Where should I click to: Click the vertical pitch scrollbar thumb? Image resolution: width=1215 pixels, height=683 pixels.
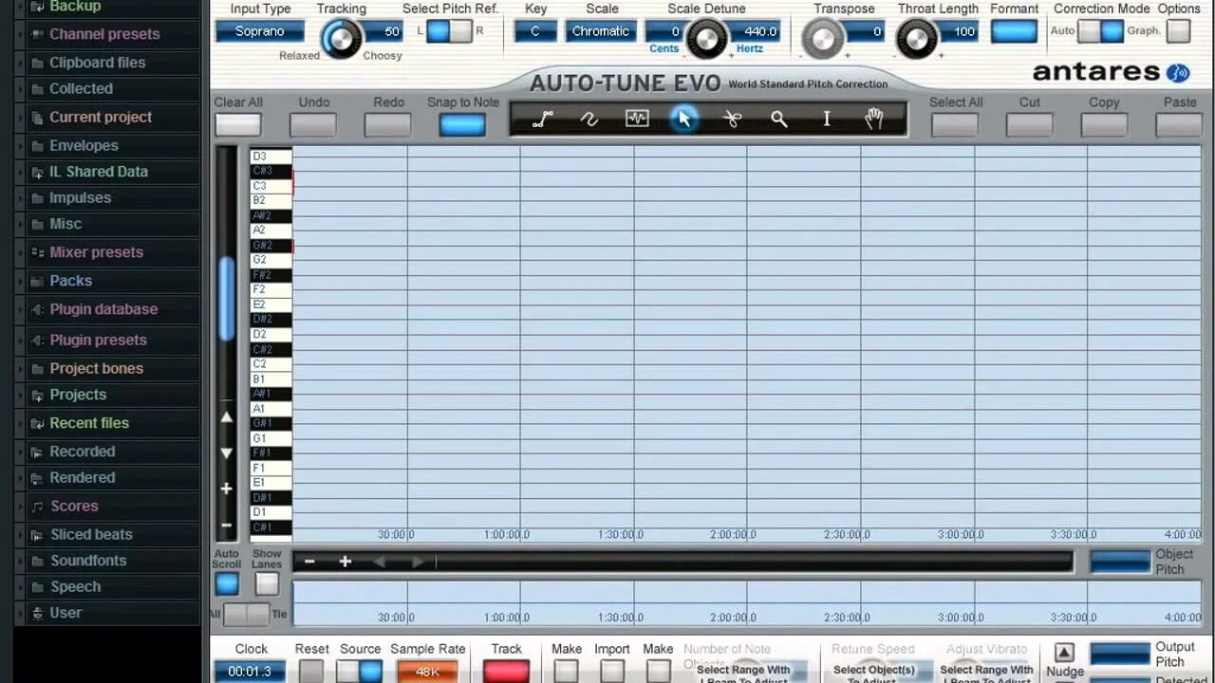pyautogui.click(x=227, y=298)
